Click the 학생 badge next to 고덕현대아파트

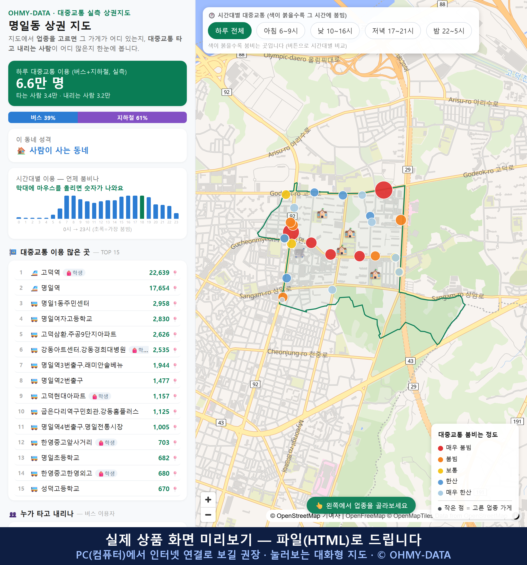tap(100, 396)
